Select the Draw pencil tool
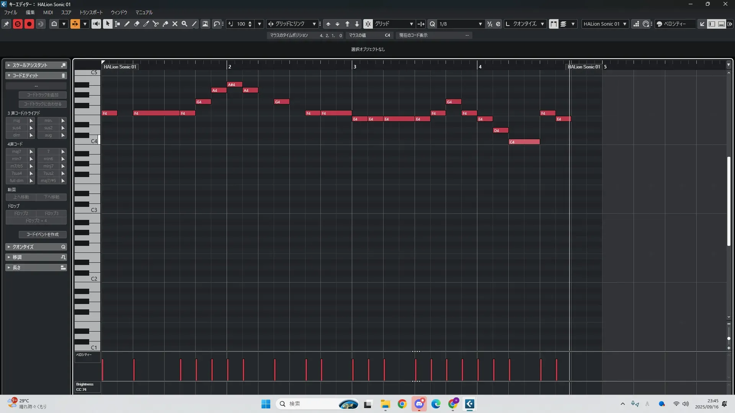Viewport: 735px width, 413px height. point(127,24)
